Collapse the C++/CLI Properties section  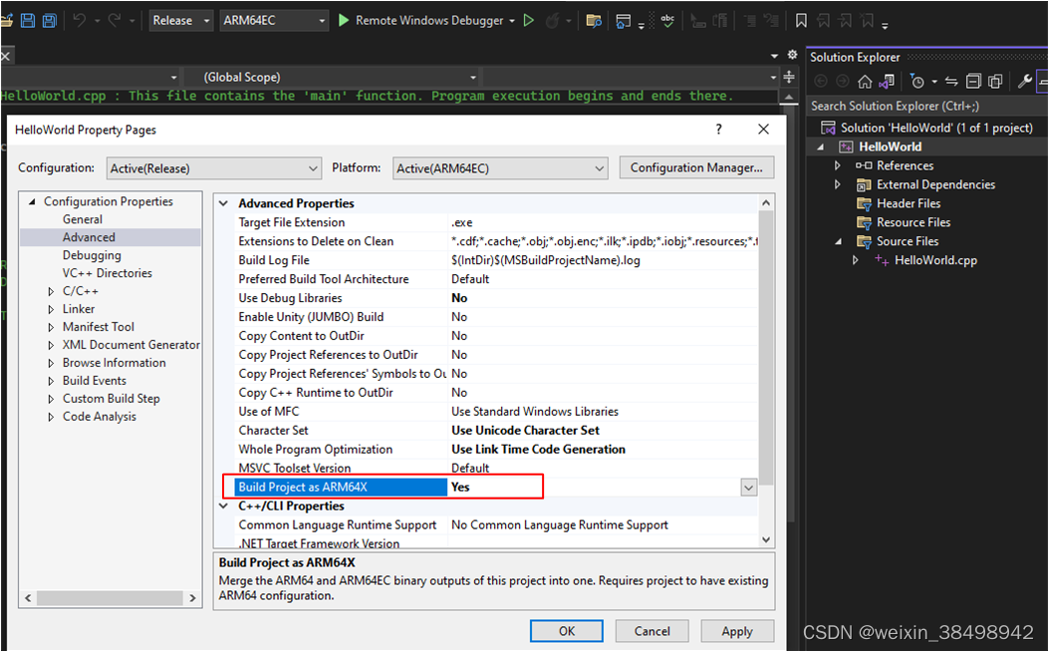click(223, 506)
